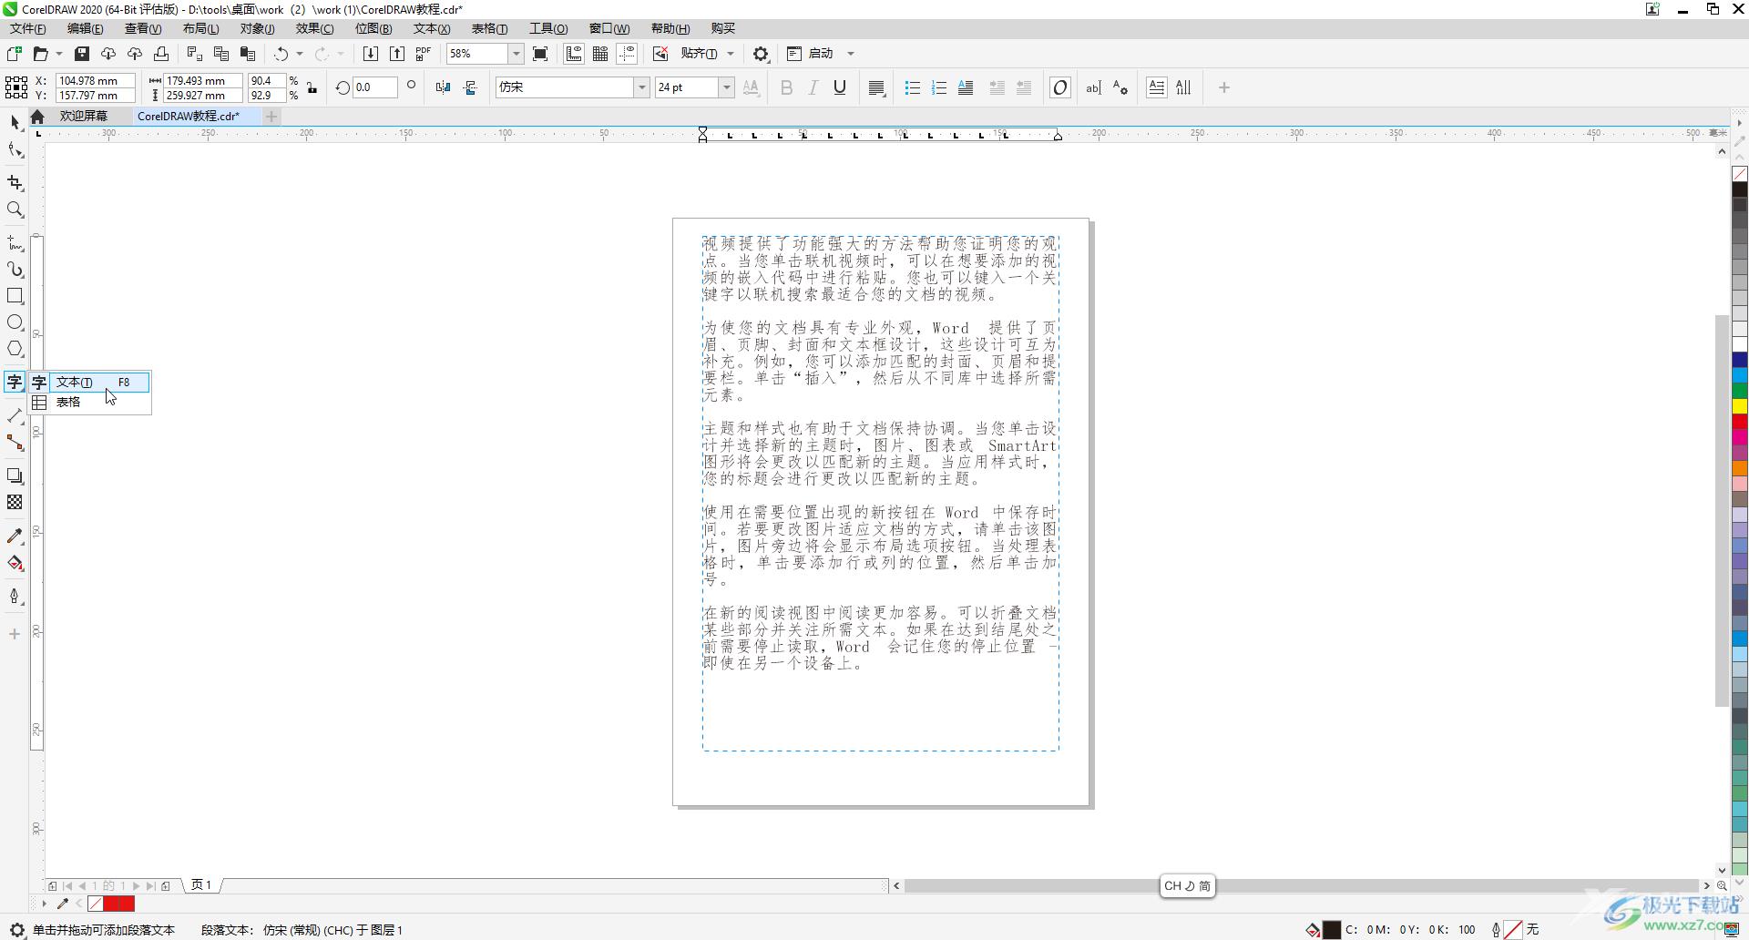Select the Zoom tool in toolbox
This screenshot has height=940, width=1749.
click(15, 209)
